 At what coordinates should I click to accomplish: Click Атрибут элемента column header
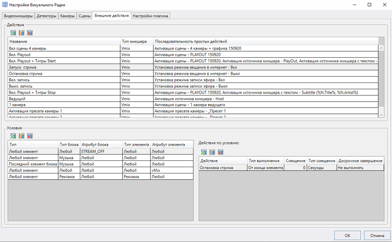coord(172,144)
